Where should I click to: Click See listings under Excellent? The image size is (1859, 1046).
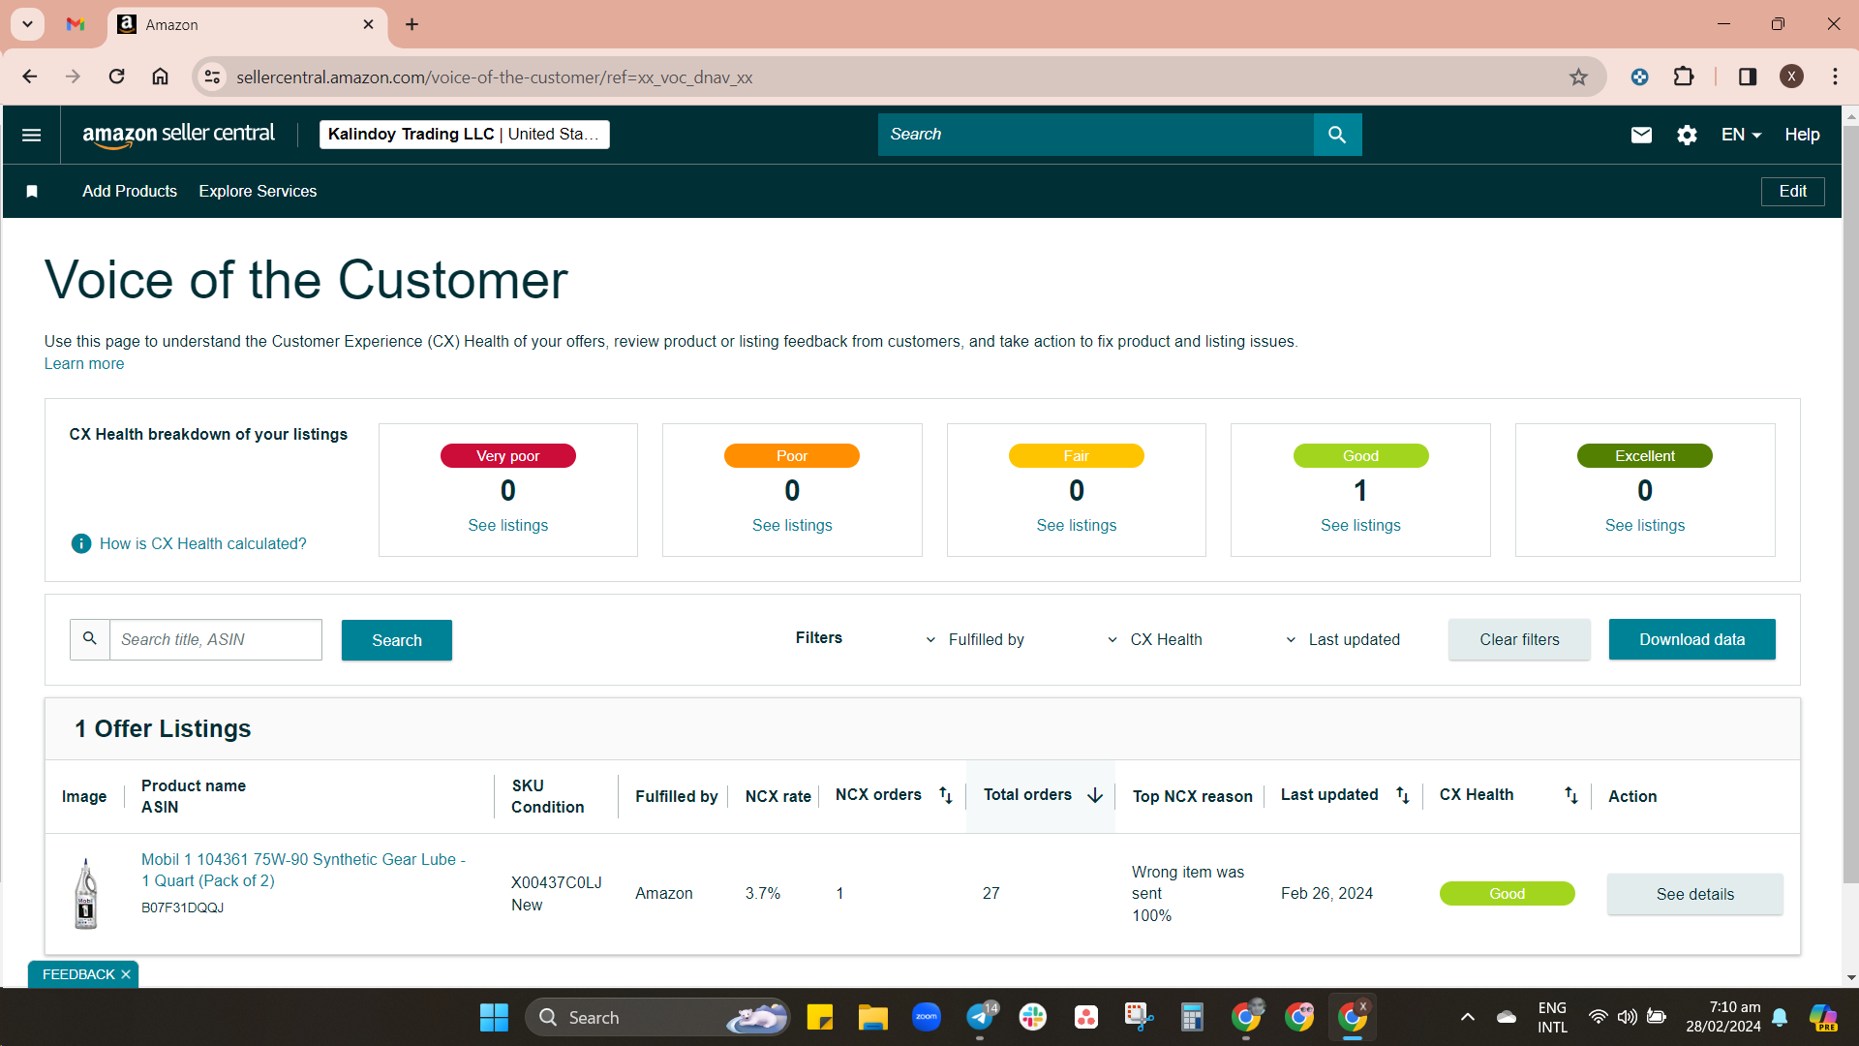1644,525
